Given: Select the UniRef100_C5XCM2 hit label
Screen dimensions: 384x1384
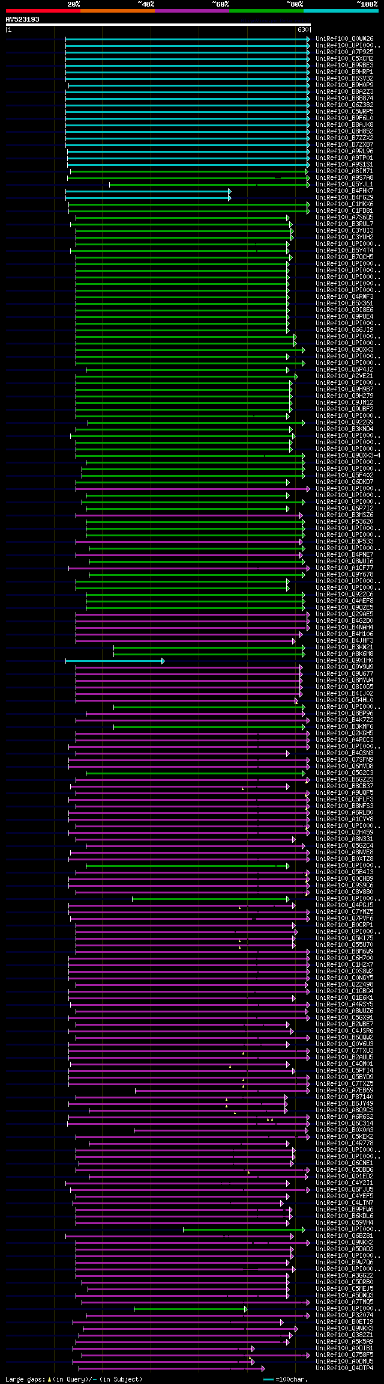Looking at the screenshot, I should coord(344,59).
